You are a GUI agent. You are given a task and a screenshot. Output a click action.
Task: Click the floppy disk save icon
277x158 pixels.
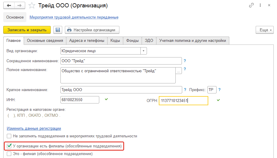58,30
